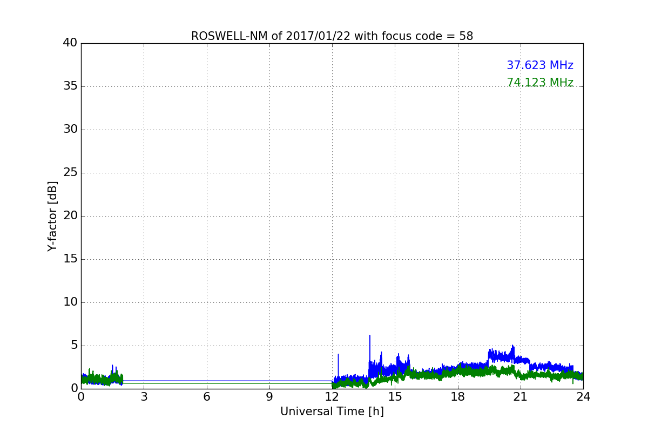The image size is (648, 432).
Task: Click the blue spike just after hour 12
Action: pyautogui.click(x=338, y=364)
